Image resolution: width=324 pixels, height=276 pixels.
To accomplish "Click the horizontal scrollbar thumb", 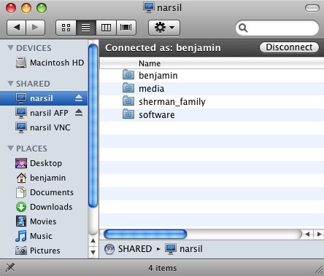I will click(x=145, y=234).
